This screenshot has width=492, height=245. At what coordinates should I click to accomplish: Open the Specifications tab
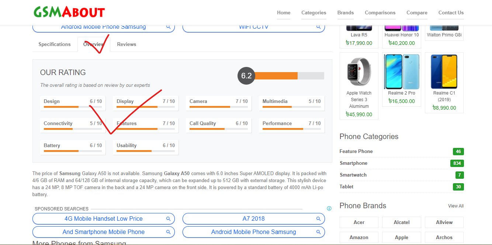pos(55,45)
